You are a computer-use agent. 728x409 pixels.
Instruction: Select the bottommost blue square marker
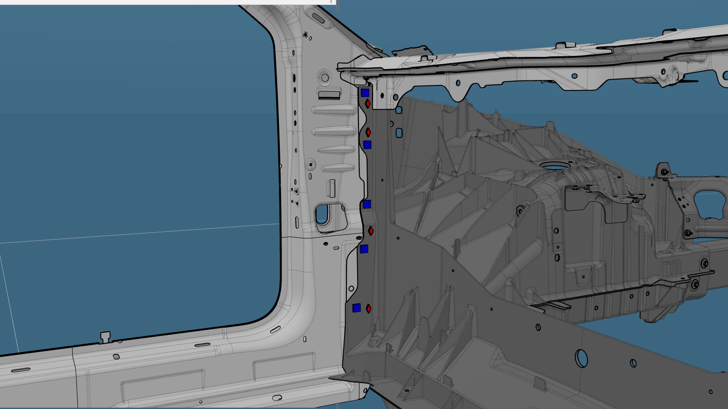357,308
